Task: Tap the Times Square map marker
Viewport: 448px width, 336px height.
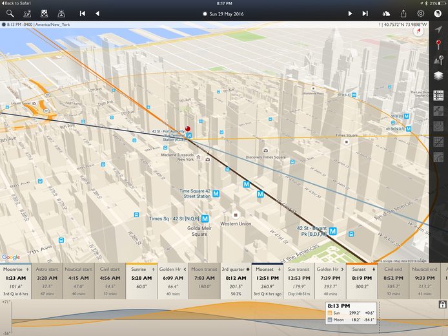Action: point(347,142)
